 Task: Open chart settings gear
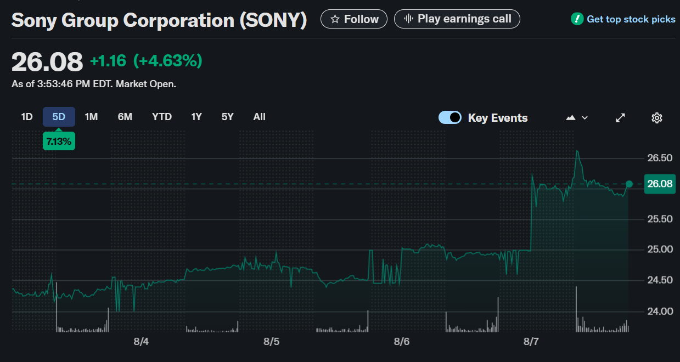click(x=657, y=117)
